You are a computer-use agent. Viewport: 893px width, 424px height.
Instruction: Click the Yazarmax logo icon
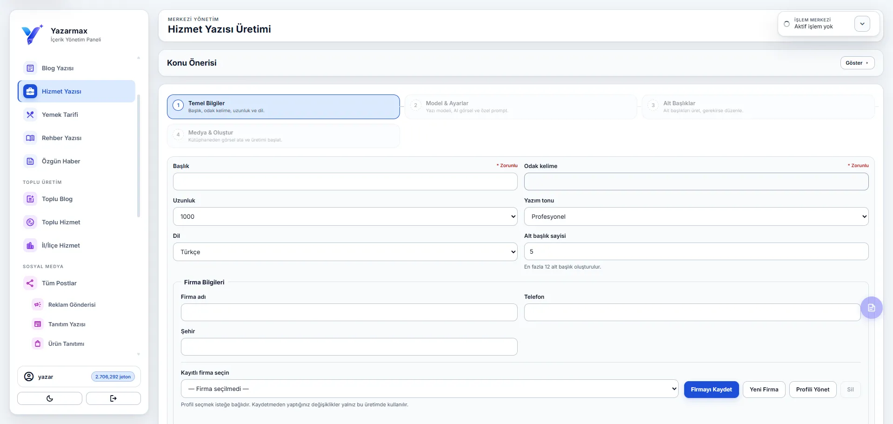click(32, 34)
